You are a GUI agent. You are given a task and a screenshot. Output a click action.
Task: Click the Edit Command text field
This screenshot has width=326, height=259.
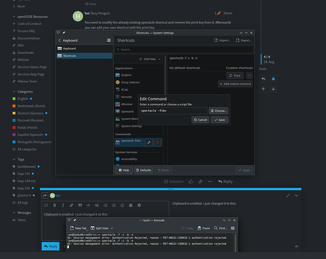[x=174, y=111]
